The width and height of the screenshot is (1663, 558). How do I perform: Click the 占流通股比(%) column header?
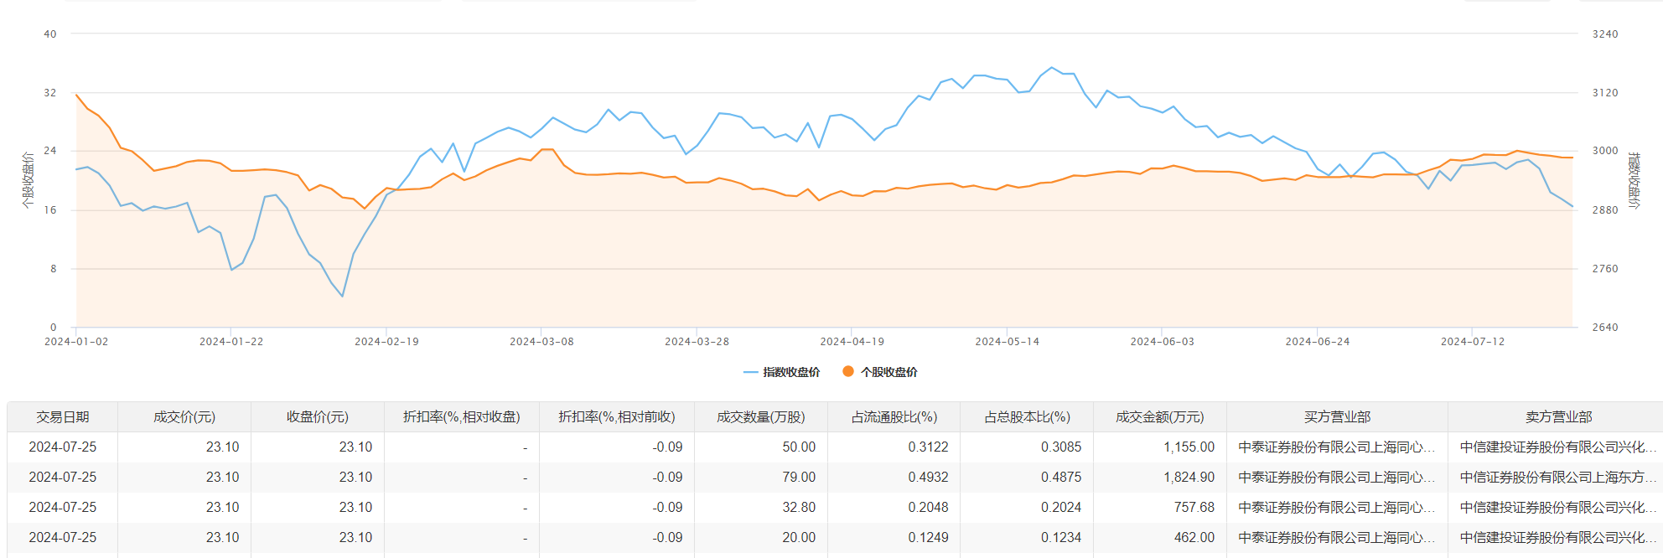(894, 417)
